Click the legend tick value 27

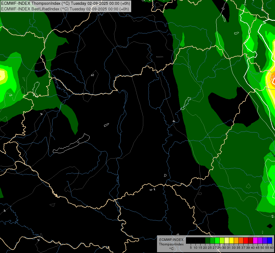coord(215,248)
